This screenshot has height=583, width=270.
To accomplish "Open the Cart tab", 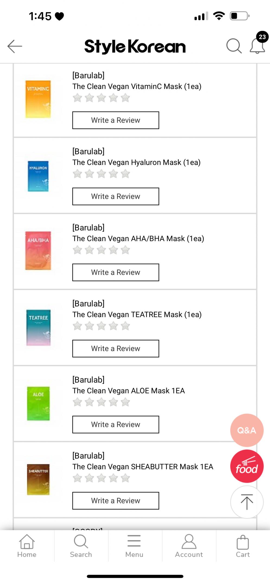I will pyautogui.click(x=243, y=546).
